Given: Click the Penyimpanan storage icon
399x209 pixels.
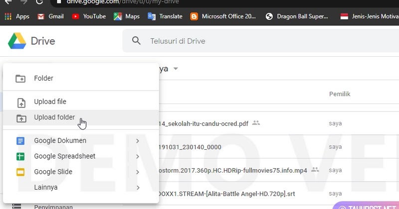Looking at the screenshot, I should 16,207.
